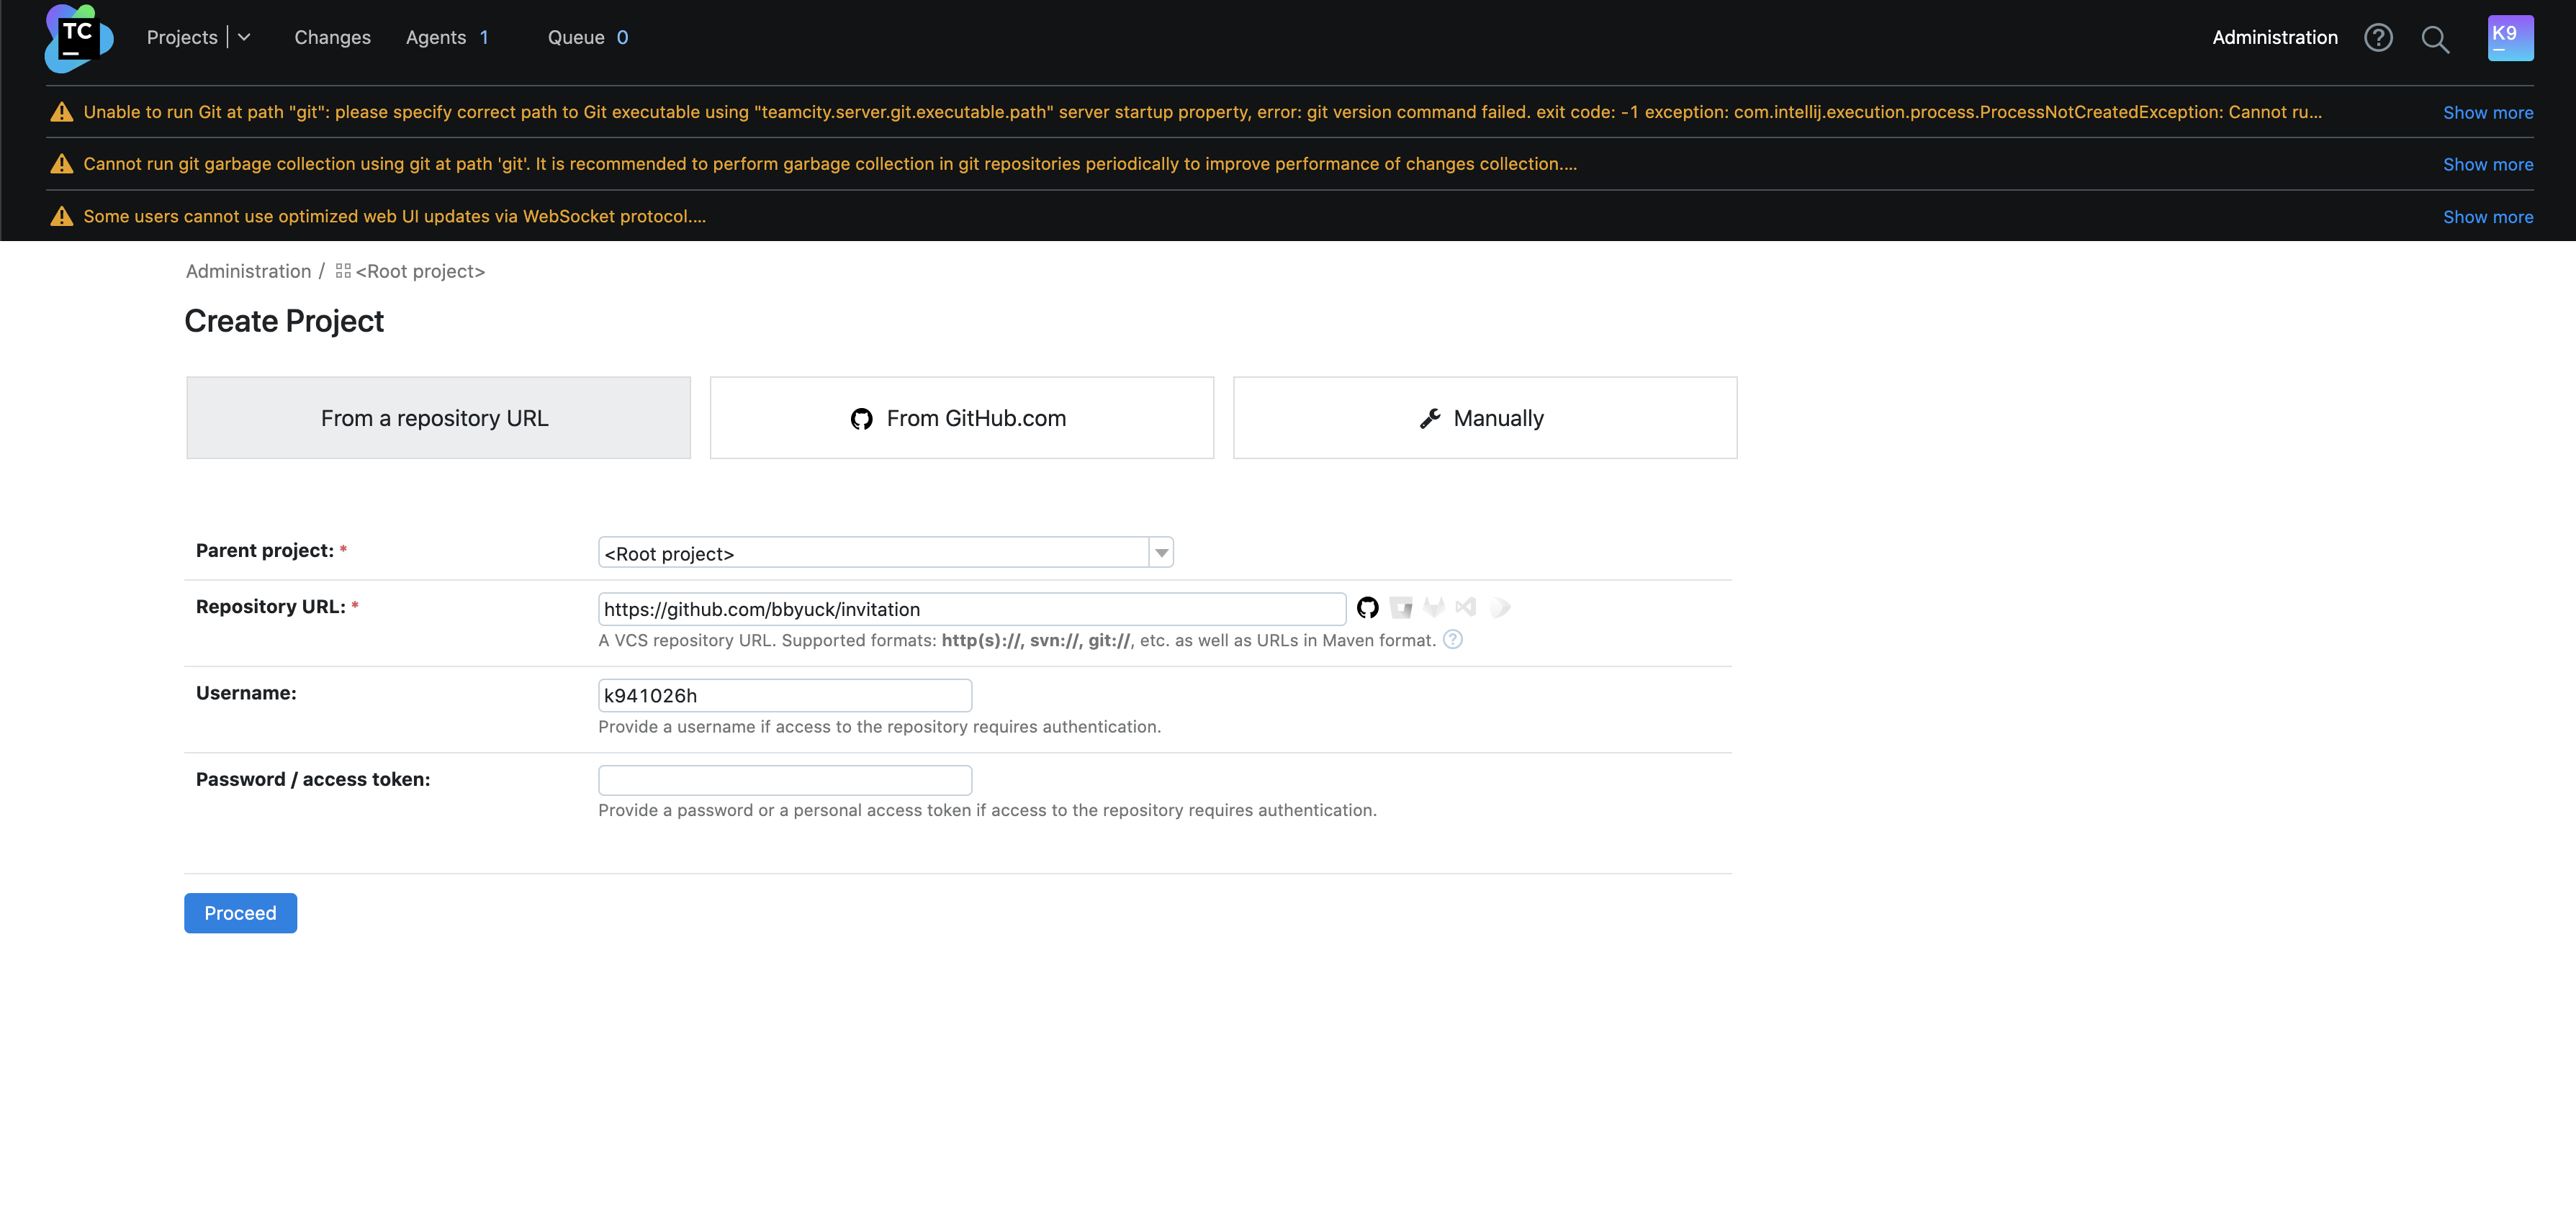Focus the Password / access token field

(x=784, y=779)
